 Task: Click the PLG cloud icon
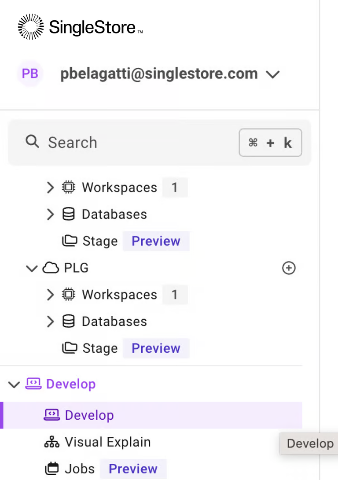tap(51, 268)
